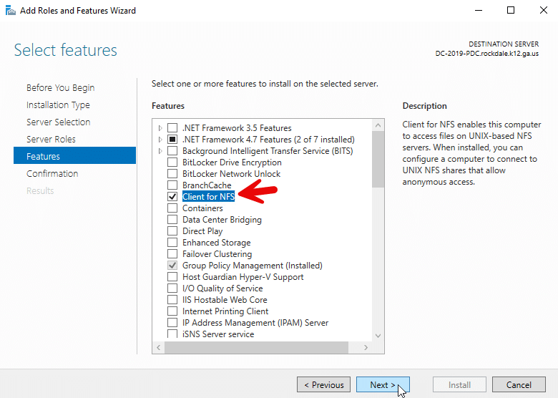Open the Confirmation step

[52, 174]
